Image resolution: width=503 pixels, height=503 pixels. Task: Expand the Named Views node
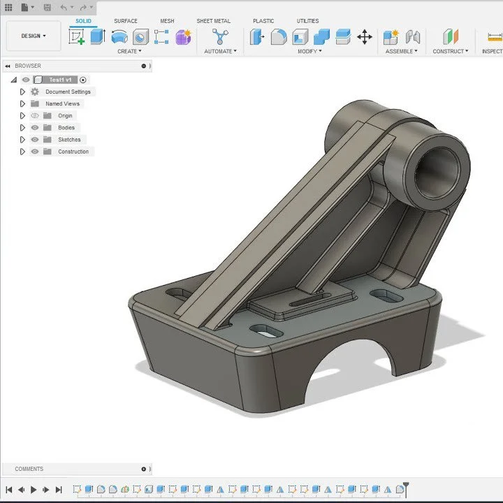(x=22, y=103)
